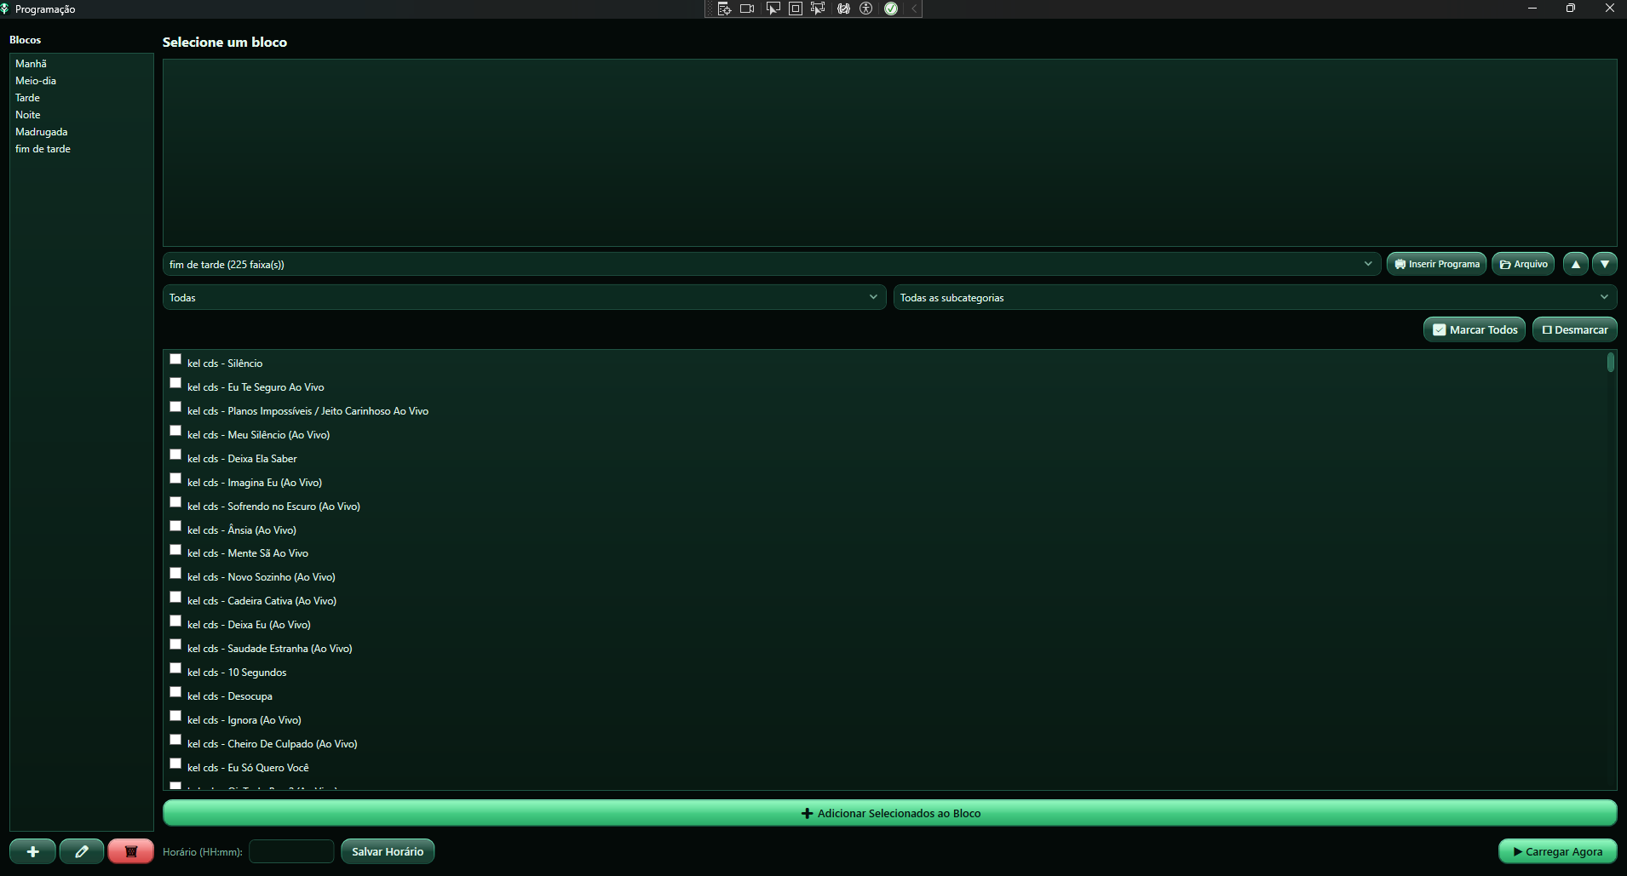Click the track focused element icon
This screenshot has width=1627, height=876.
[x=819, y=9]
